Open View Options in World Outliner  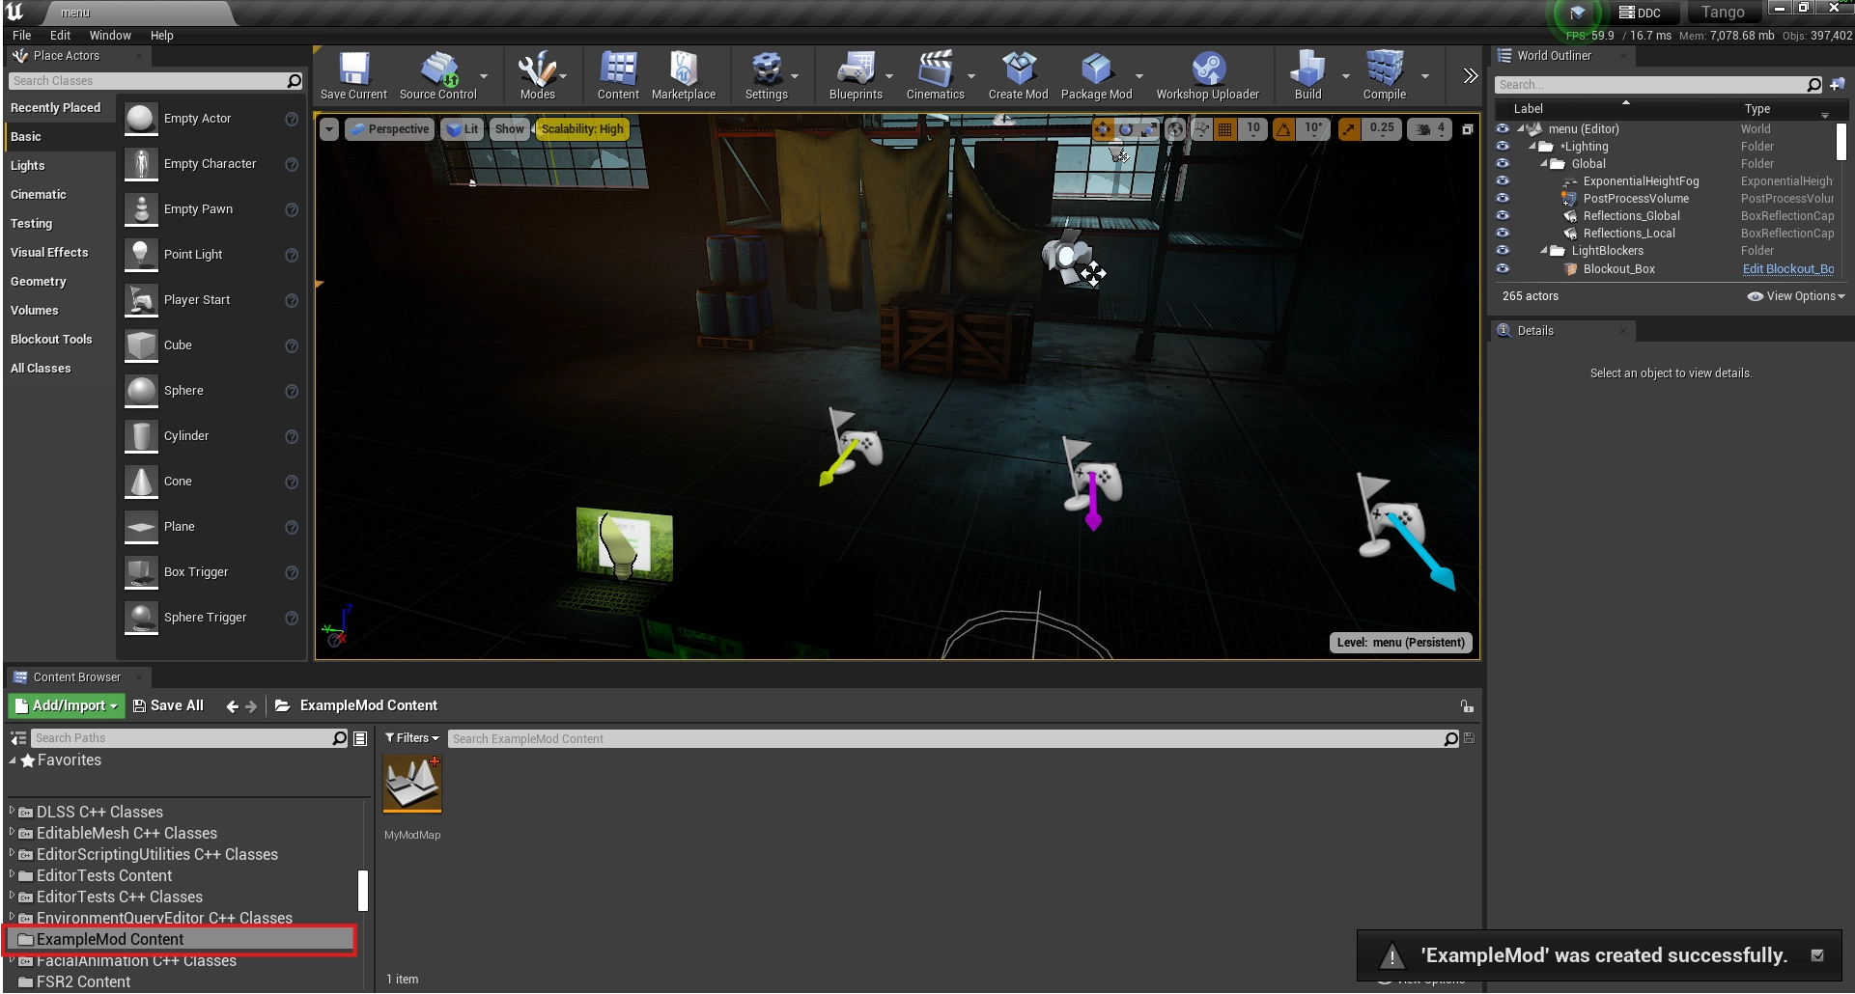pos(1796,296)
